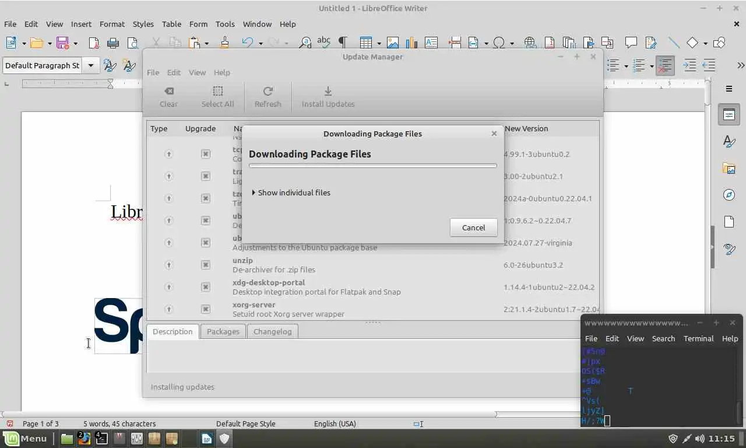Click the Insert Comment speech bubble icon
746x448 pixels.
631,43
